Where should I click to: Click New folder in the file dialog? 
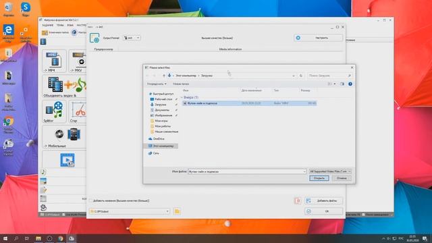coord(181,84)
